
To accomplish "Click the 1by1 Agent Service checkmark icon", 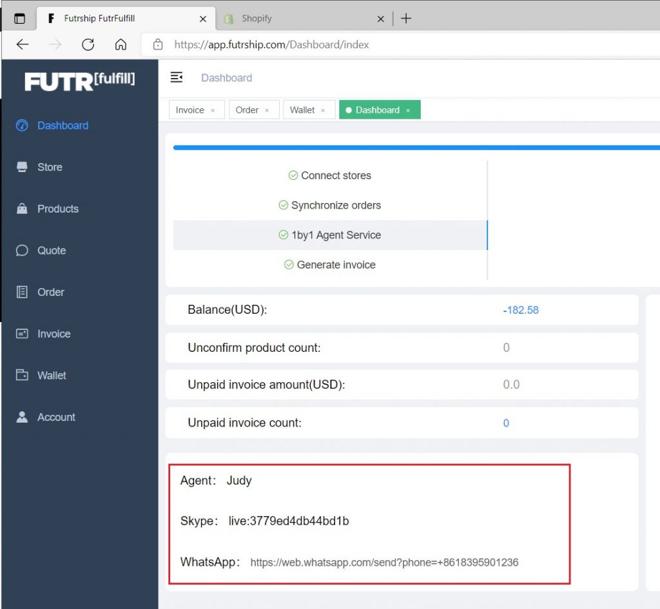I will pos(284,235).
